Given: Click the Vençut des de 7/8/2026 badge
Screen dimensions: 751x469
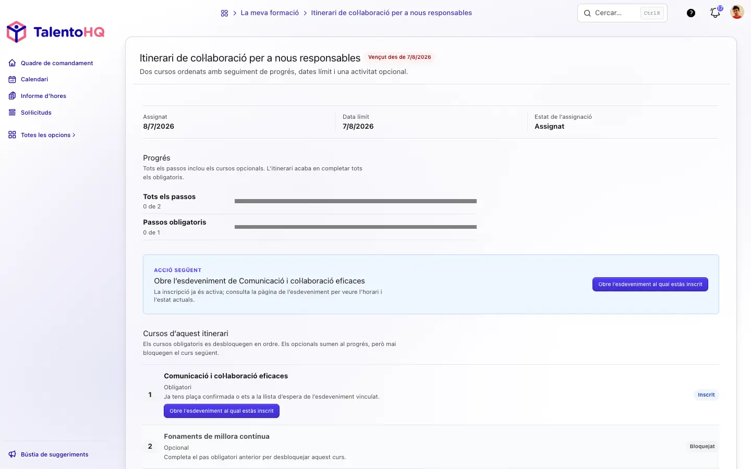Looking at the screenshot, I should click(399, 57).
